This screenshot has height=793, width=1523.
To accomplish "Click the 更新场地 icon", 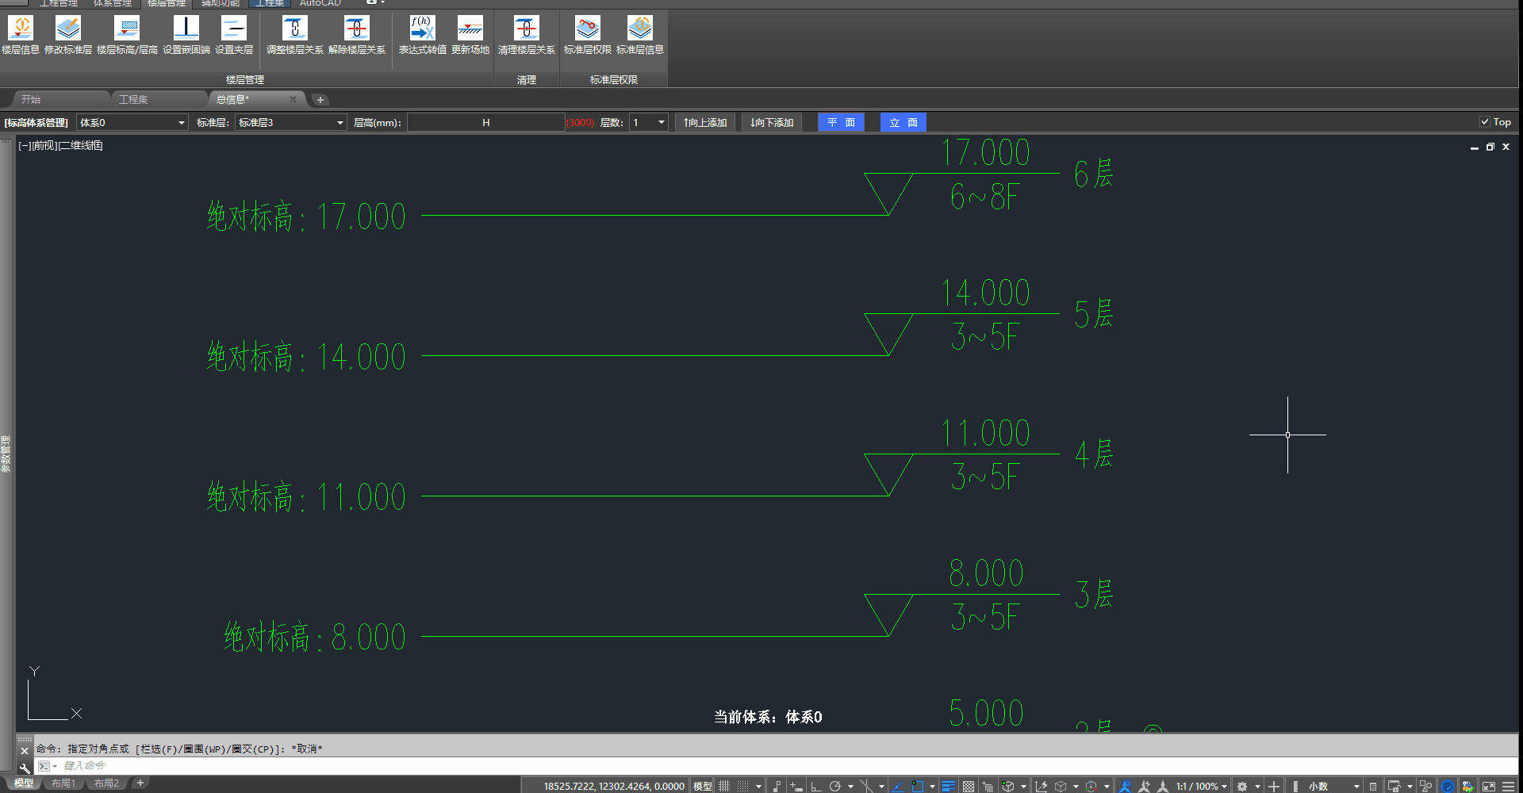I will click(x=470, y=35).
